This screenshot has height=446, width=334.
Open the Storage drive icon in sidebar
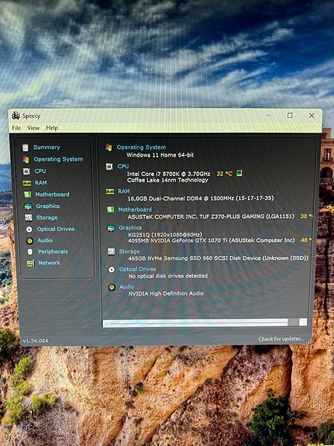(29, 218)
